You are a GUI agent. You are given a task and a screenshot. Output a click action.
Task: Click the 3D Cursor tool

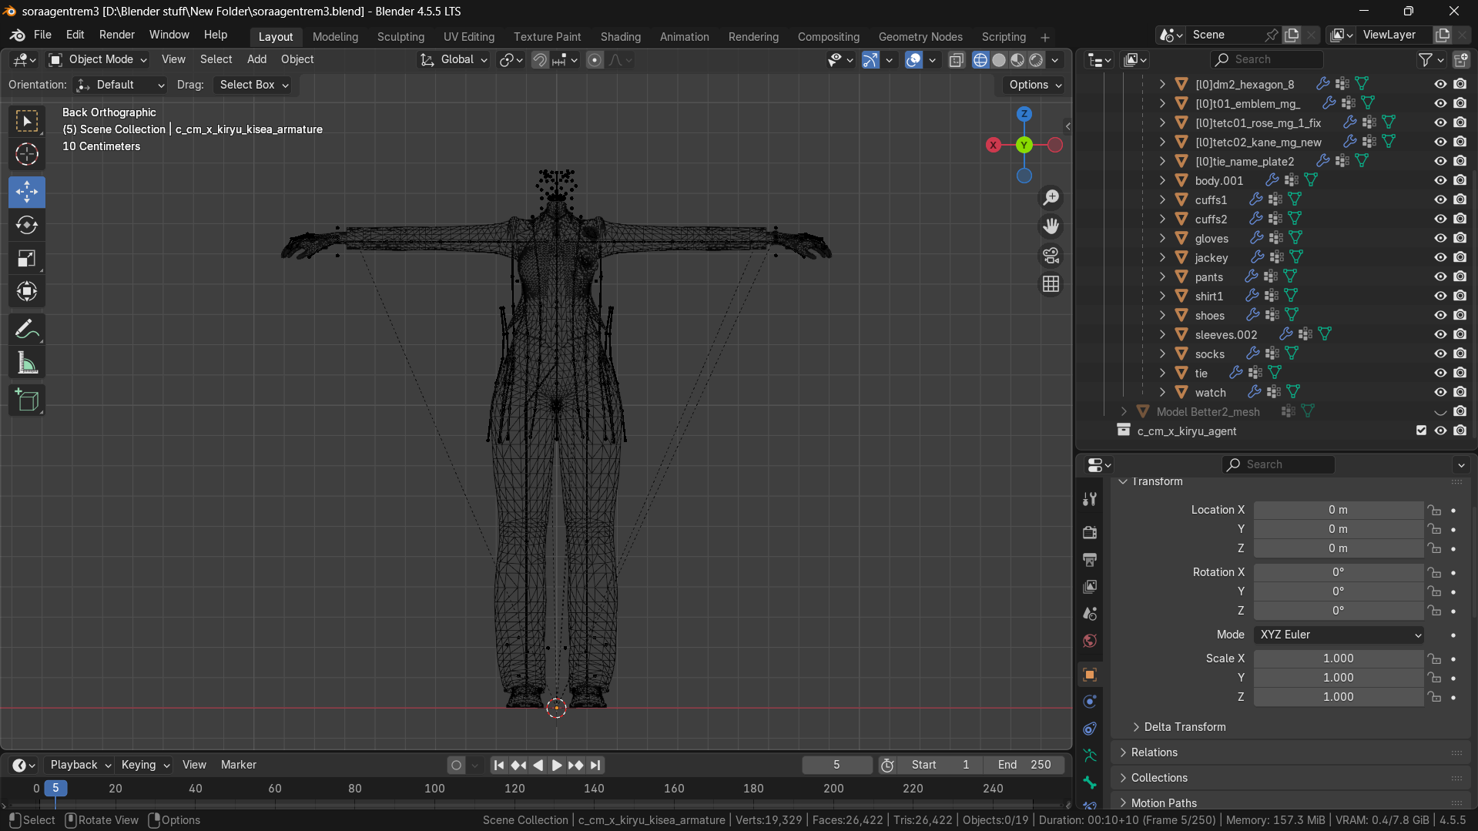pyautogui.click(x=27, y=155)
